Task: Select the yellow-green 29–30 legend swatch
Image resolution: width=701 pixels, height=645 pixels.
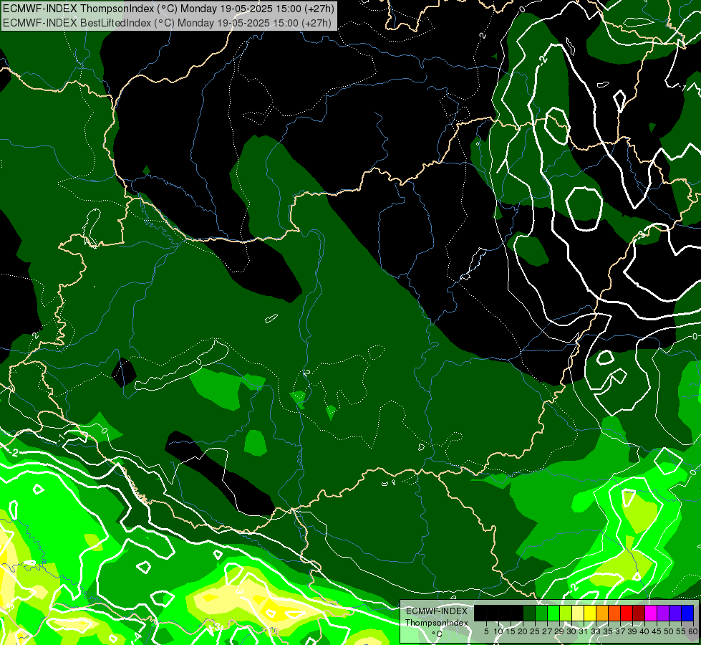Action: click(x=566, y=613)
